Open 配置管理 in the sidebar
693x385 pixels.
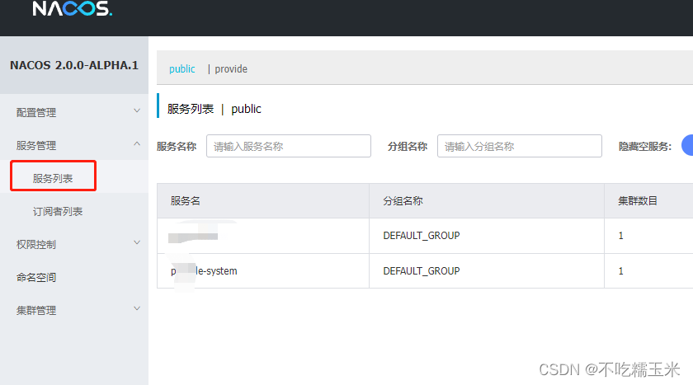pos(36,113)
